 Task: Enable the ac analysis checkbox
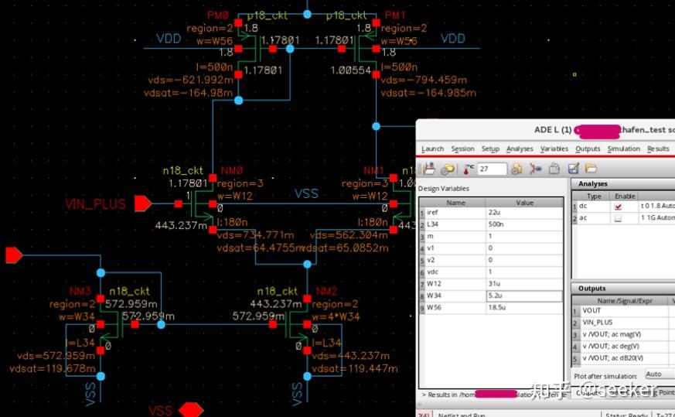click(x=619, y=218)
